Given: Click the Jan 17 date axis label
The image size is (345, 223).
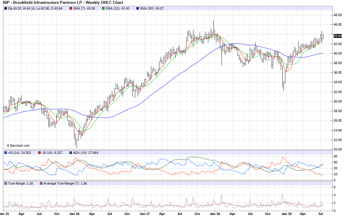Looking at the screenshot, I should pos(145,214).
